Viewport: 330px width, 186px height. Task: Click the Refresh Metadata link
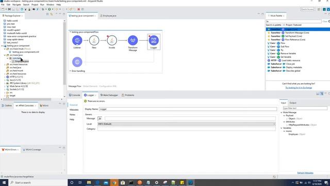(x=305, y=173)
